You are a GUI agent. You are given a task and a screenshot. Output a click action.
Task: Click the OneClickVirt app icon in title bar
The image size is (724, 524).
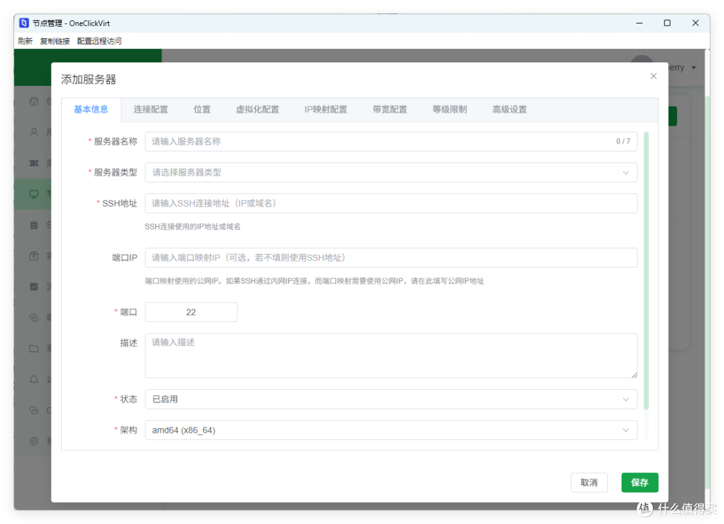coord(24,23)
